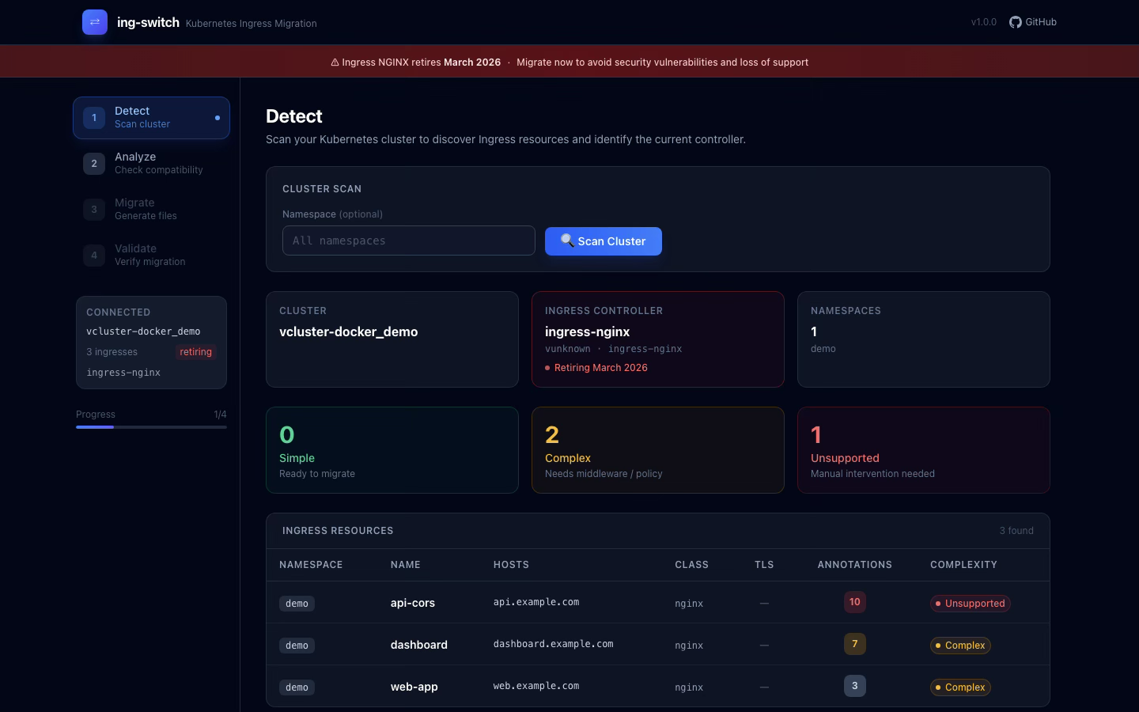Click the nginx class for web-app row
Image resolution: width=1139 pixels, height=712 pixels.
(x=689, y=687)
